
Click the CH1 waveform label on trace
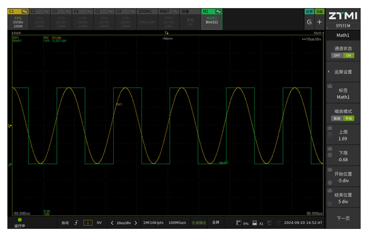click(x=119, y=105)
